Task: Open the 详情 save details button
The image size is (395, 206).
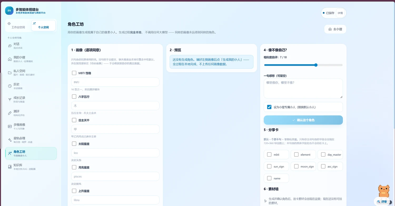Action: pos(340,13)
